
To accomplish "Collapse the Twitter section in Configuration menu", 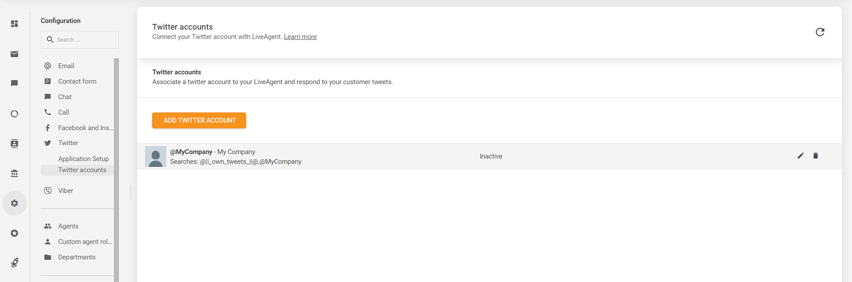I will pyautogui.click(x=68, y=143).
